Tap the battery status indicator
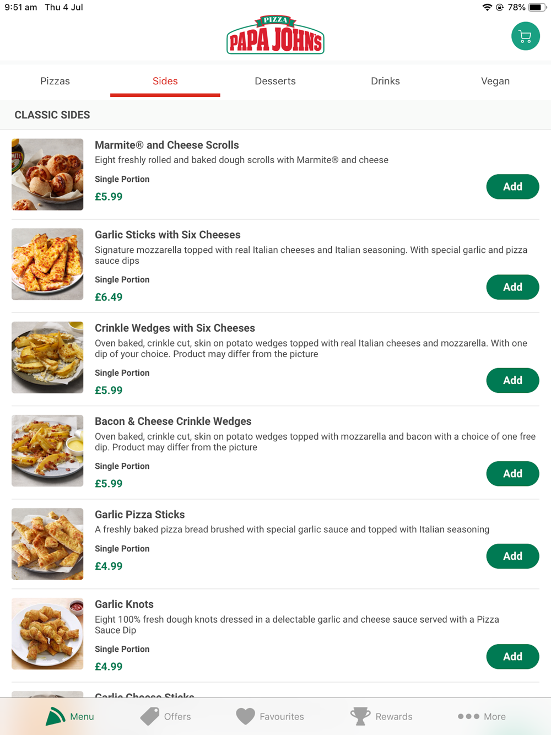This screenshot has width=551, height=735. coord(536,7)
